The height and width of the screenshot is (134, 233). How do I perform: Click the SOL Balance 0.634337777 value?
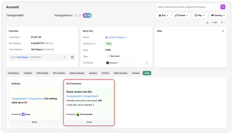(x=38, y=43)
